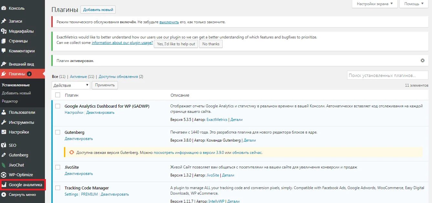Toggle the select-all plugins header checkbox
This screenshot has height=203, width=432.
(58, 95)
